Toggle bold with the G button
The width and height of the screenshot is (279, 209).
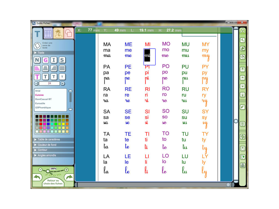coord(46,60)
